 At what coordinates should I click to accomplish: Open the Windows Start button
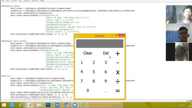tap(4, 105)
